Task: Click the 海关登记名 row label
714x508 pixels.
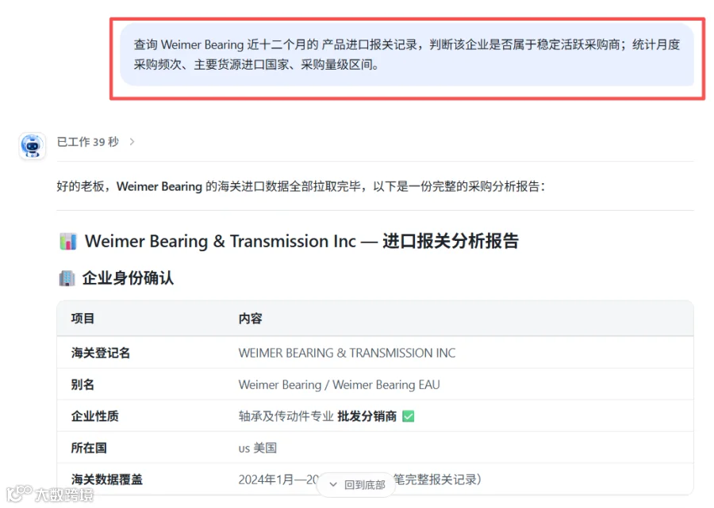Action: pos(101,353)
